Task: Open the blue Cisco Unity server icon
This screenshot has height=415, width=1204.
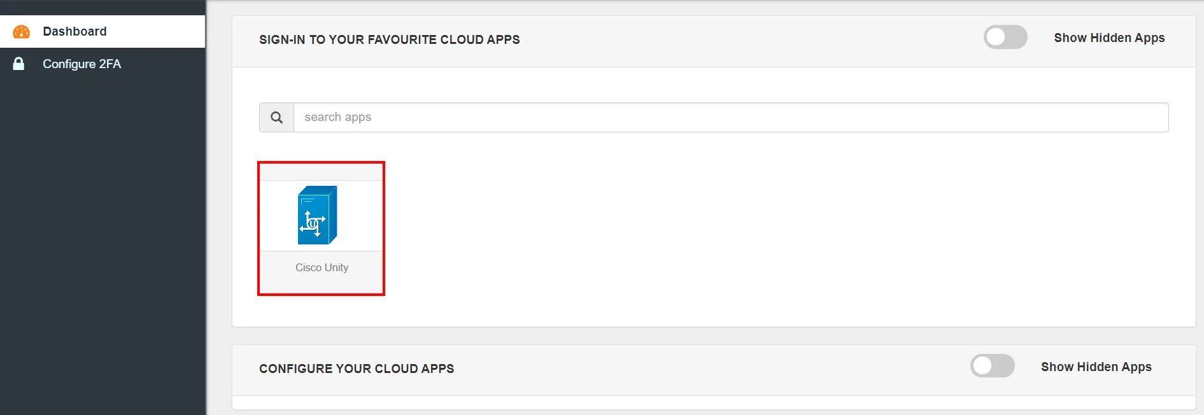Action: [x=317, y=215]
